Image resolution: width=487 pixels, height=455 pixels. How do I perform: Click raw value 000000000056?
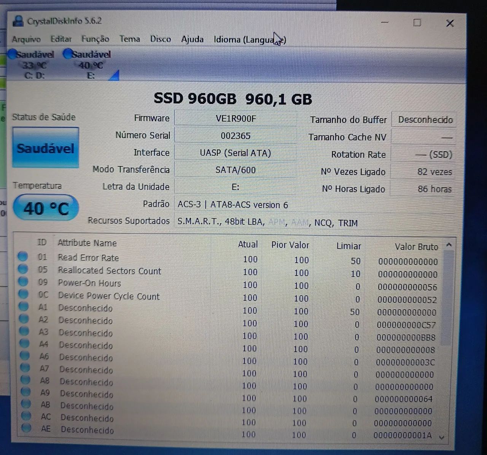click(407, 287)
